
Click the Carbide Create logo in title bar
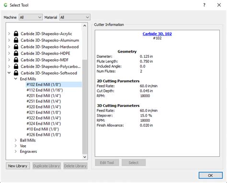click(x=6, y=5)
